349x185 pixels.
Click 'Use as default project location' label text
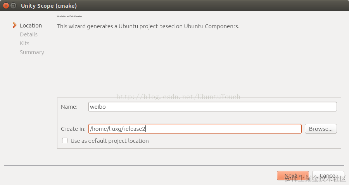(109, 141)
